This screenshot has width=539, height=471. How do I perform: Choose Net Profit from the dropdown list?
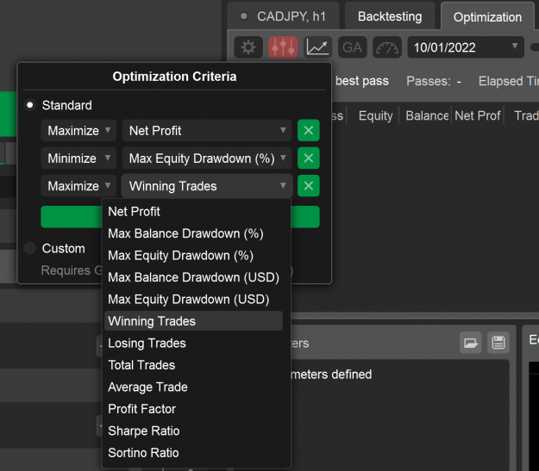click(x=193, y=212)
